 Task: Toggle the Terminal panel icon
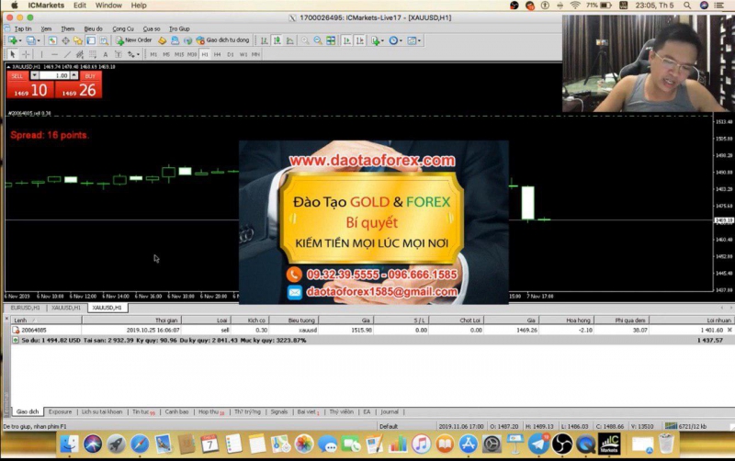tap(91, 40)
